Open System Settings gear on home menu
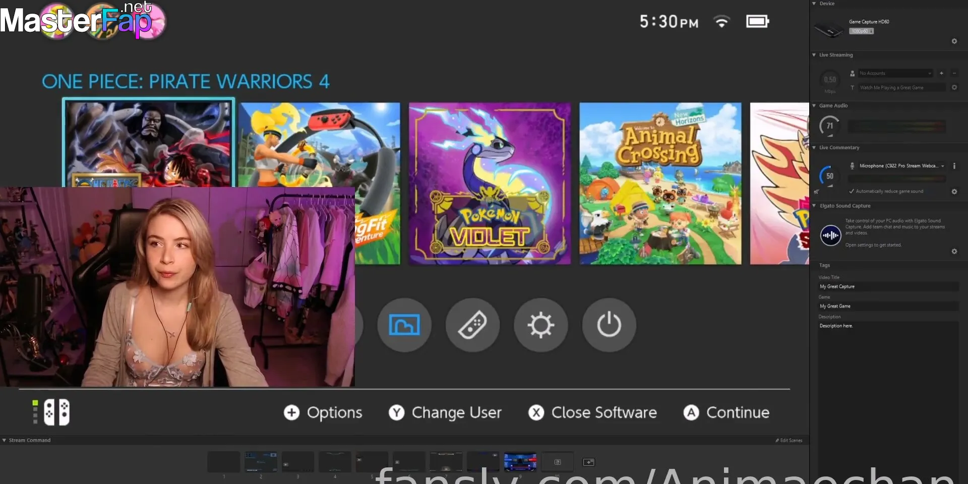The width and height of the screenshot is (968, 484). coord(540,325)
